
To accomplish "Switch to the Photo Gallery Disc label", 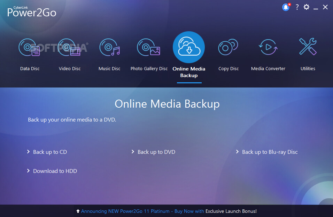I will click(x=149, y=69).
